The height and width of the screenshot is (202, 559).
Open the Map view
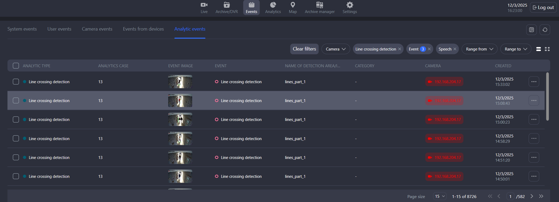coord(293,8)
